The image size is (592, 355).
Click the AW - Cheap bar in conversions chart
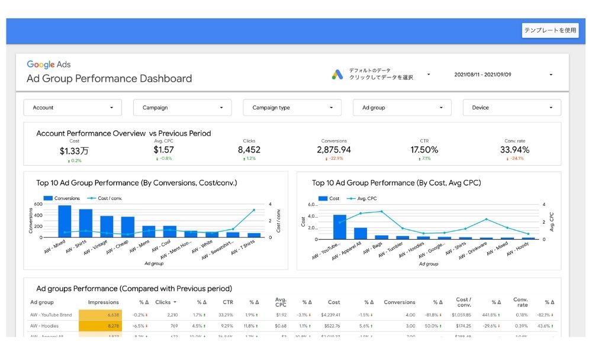tap(128, 227)
